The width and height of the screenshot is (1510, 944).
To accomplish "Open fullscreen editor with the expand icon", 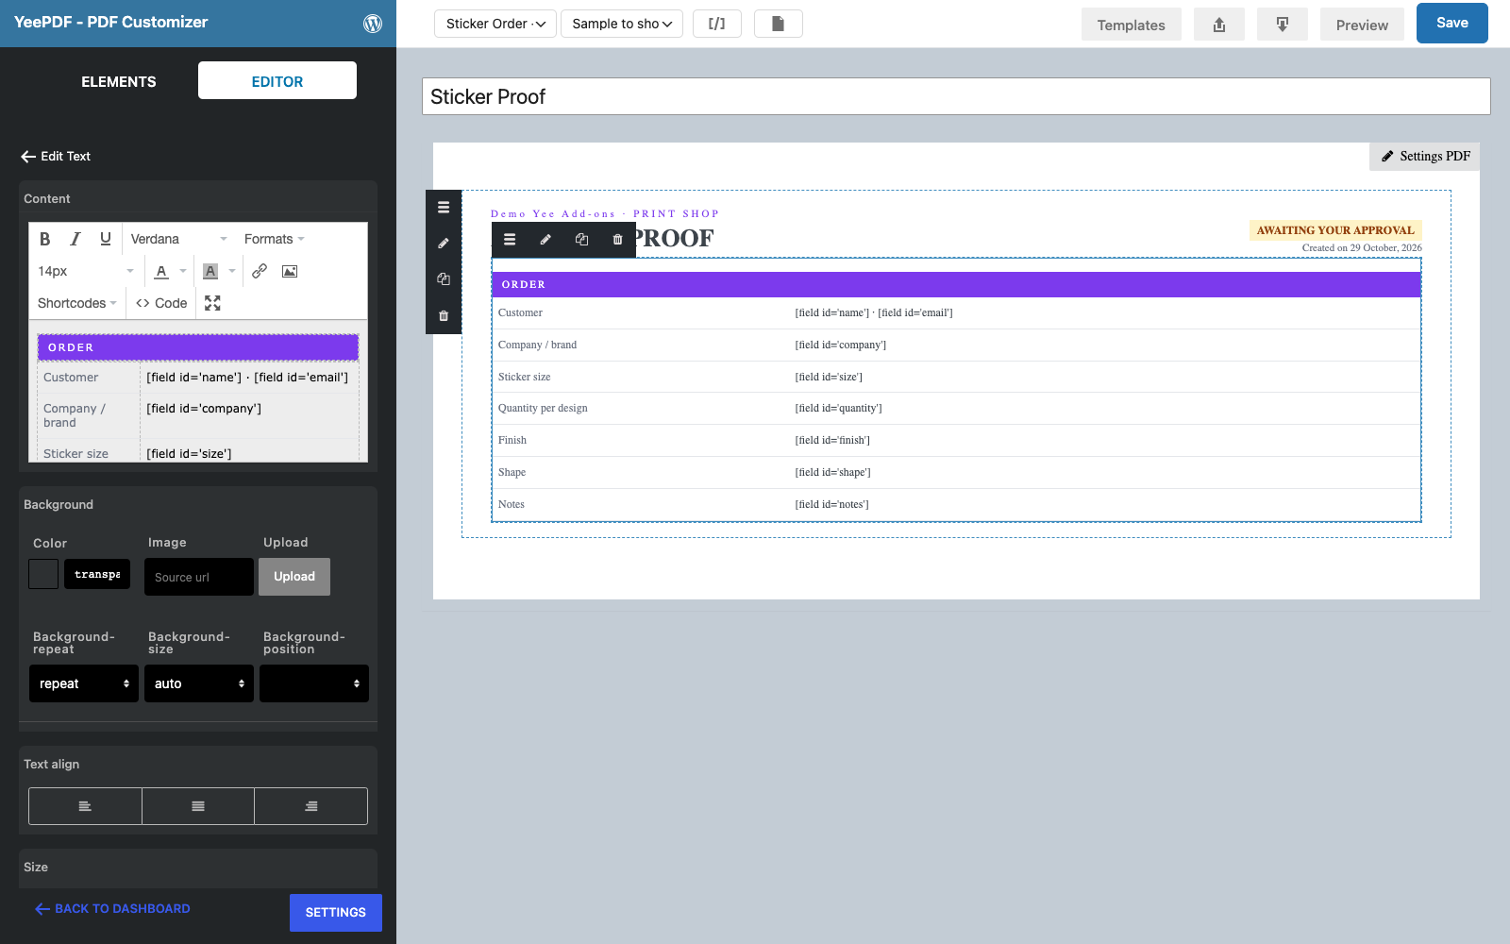I will (212, 303).
